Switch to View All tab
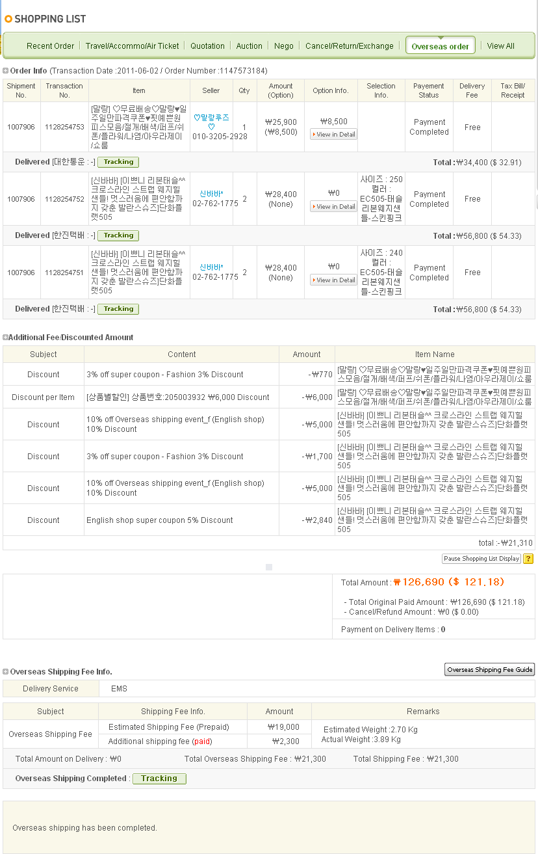 500,46
